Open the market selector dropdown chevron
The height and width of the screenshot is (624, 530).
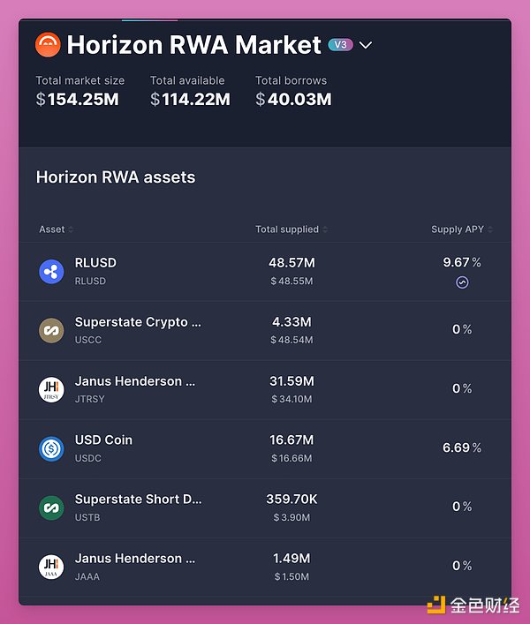[x=366, y=45]
